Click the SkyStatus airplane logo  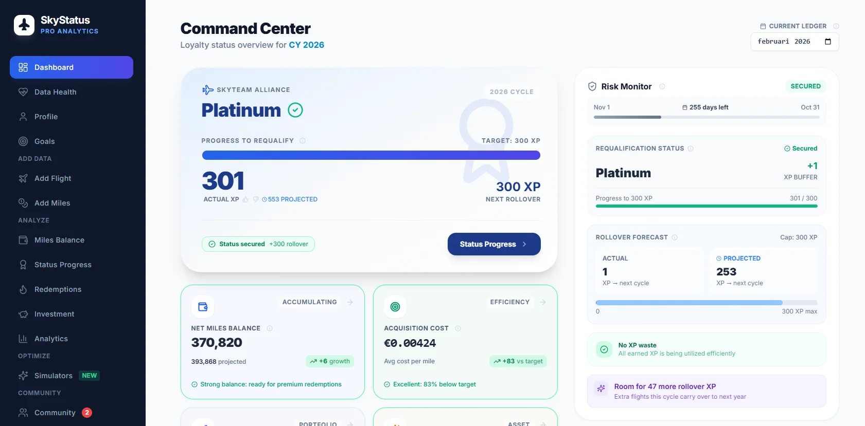pyautogui.click(x=24, y=25)
